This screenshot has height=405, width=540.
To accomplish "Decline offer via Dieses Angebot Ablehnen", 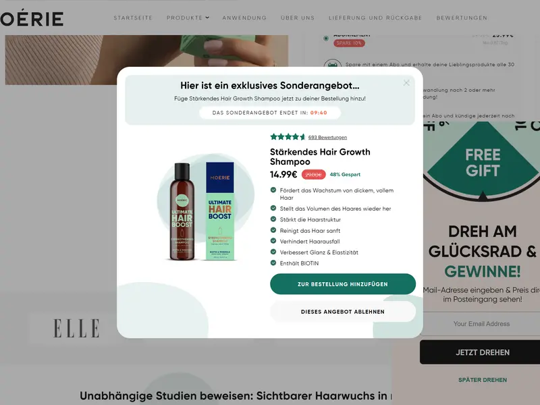I will 343,312.
